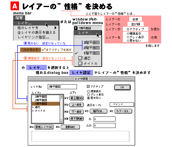Image resolution: width=172 pixels, height=147 pixels.
Task: Click the 新規レイヤ(N) button
Action: tap(44, 127)
